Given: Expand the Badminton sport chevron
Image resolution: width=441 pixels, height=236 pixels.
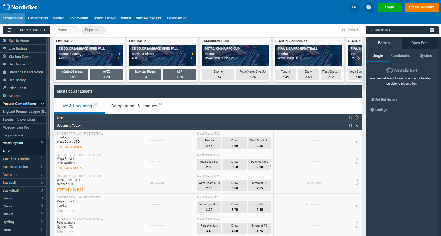Looking at the screenshot, I should pyautogui.click(x=42, y=175).
